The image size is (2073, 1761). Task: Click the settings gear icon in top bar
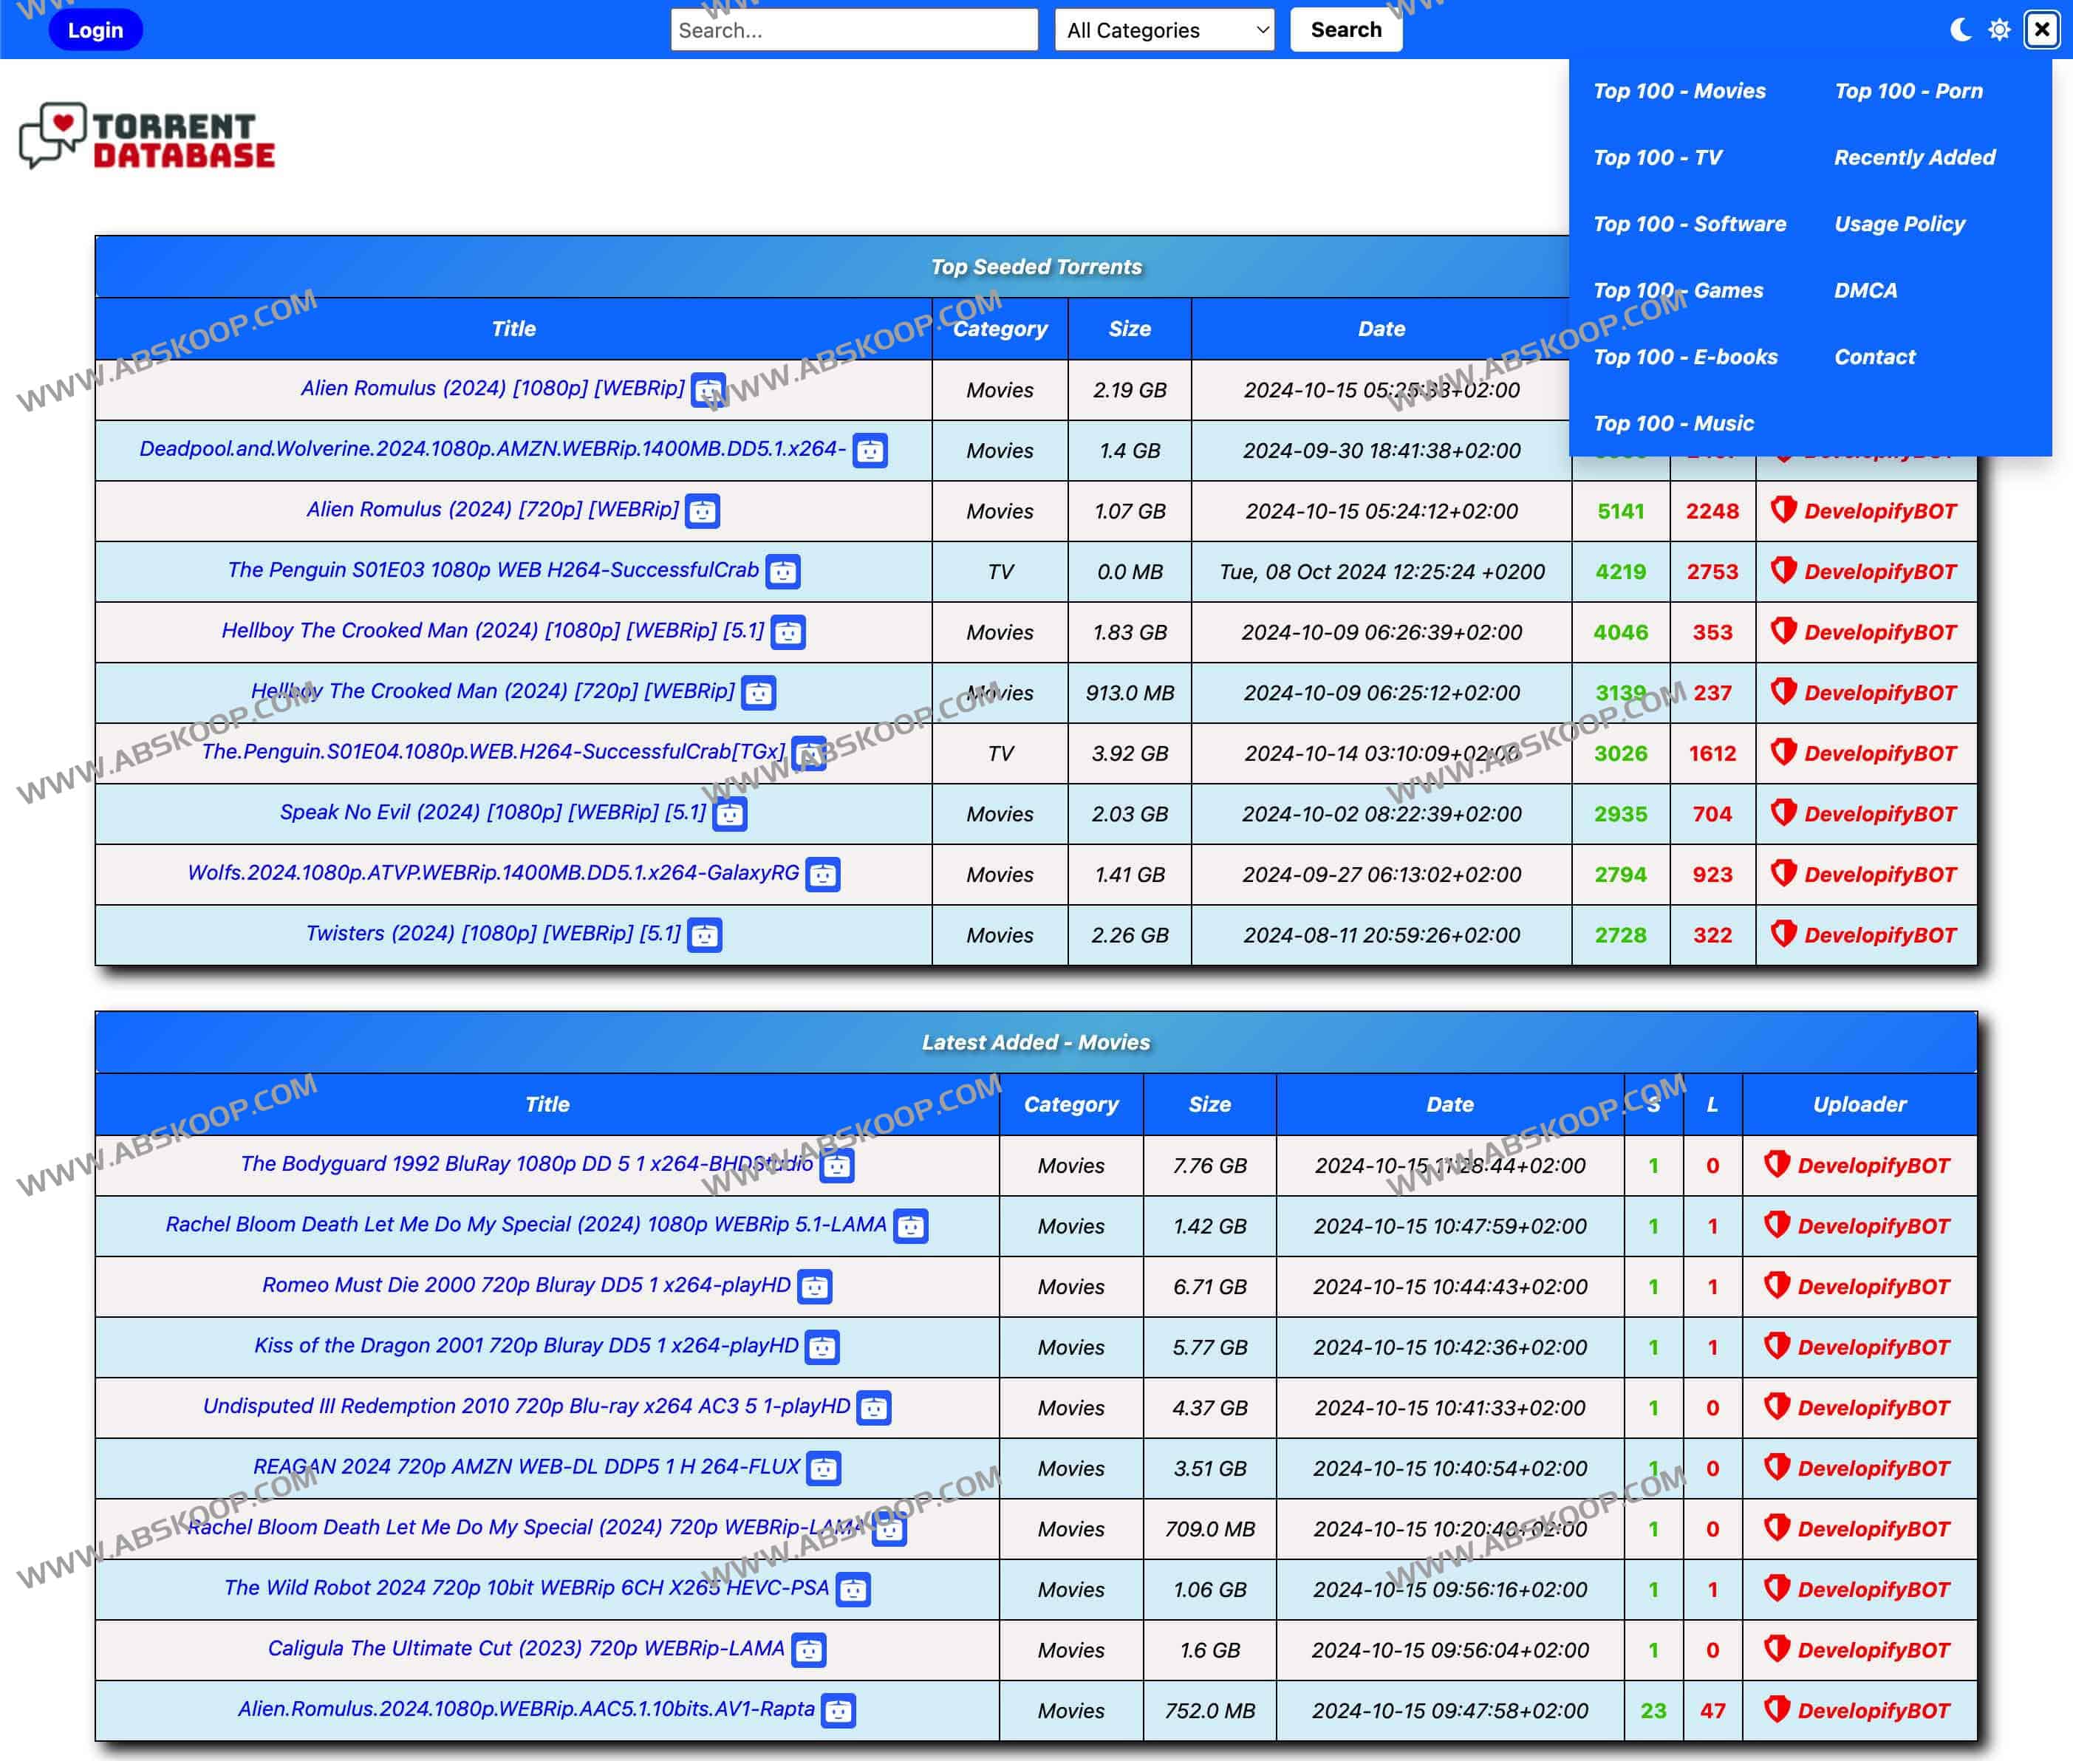click(1996, 28)
